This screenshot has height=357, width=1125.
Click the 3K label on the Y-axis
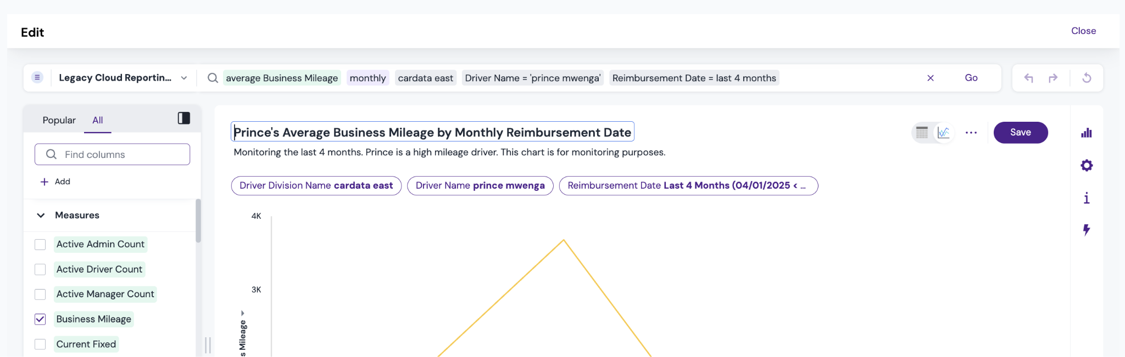coord(256,290)
